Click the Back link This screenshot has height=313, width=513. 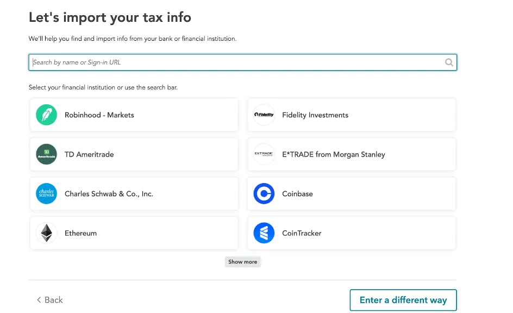pyautogui.click(x=49, y=299)
